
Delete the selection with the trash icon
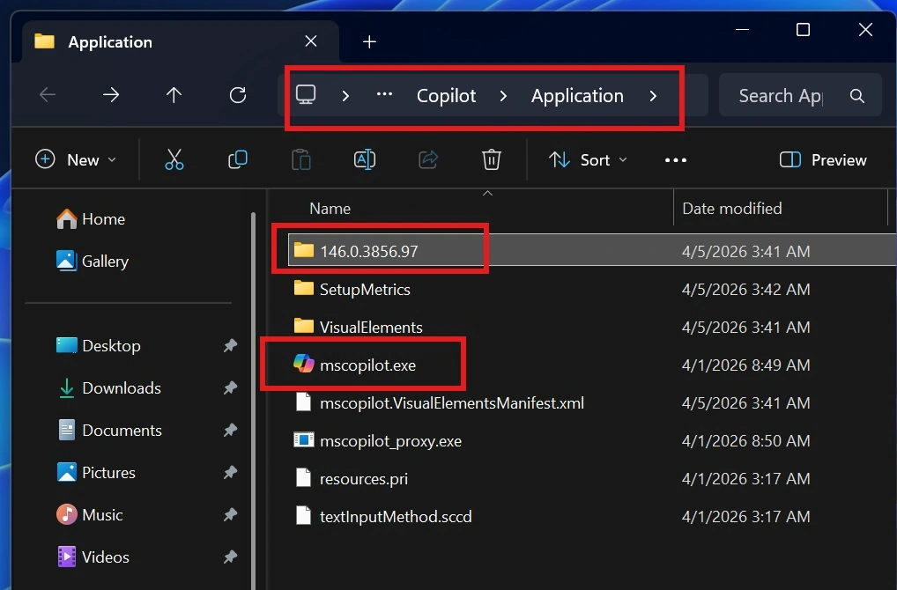[x=491, y=159]
